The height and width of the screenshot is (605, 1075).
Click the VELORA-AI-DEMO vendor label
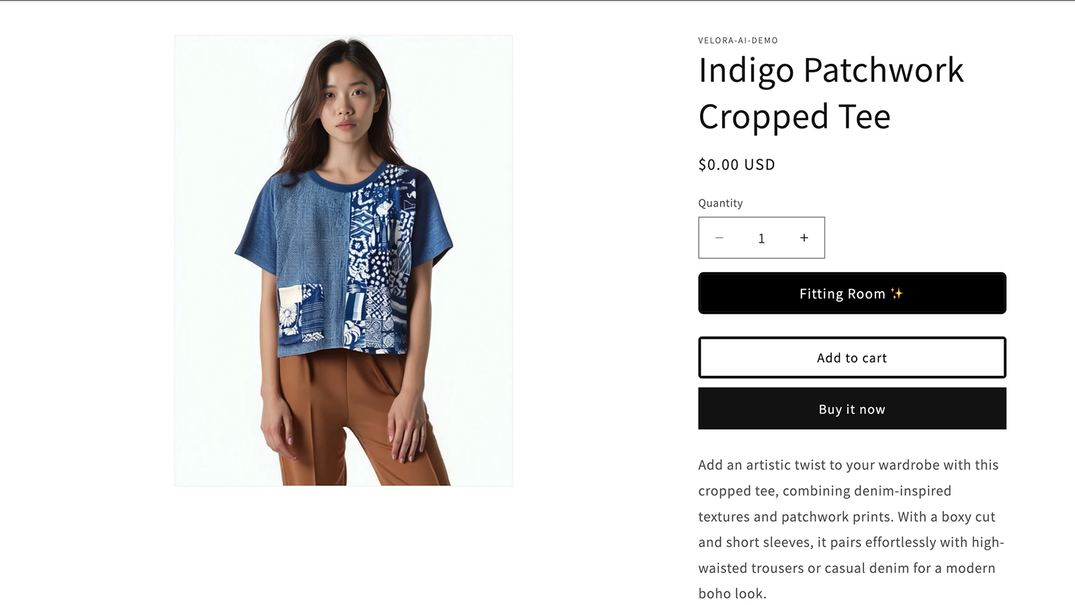738,40
